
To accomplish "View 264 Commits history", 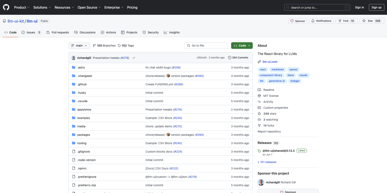I will 238,58.
